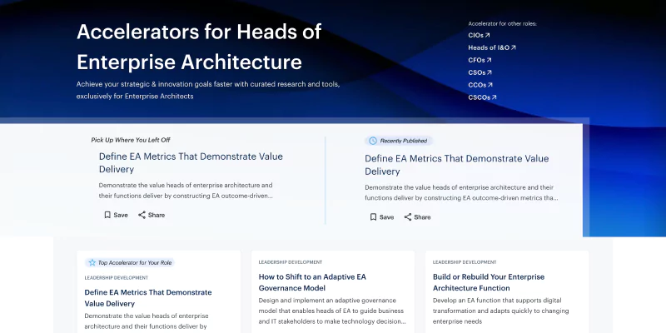
Task: Open Build or Rebuild Your Enterprise Architecture Function
Action: [489, 282]
